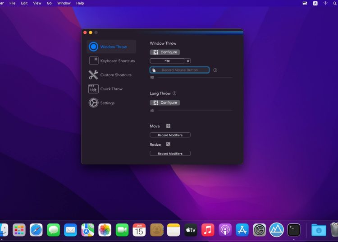Focus the Record Mouse Button field

tap(180, 70)
